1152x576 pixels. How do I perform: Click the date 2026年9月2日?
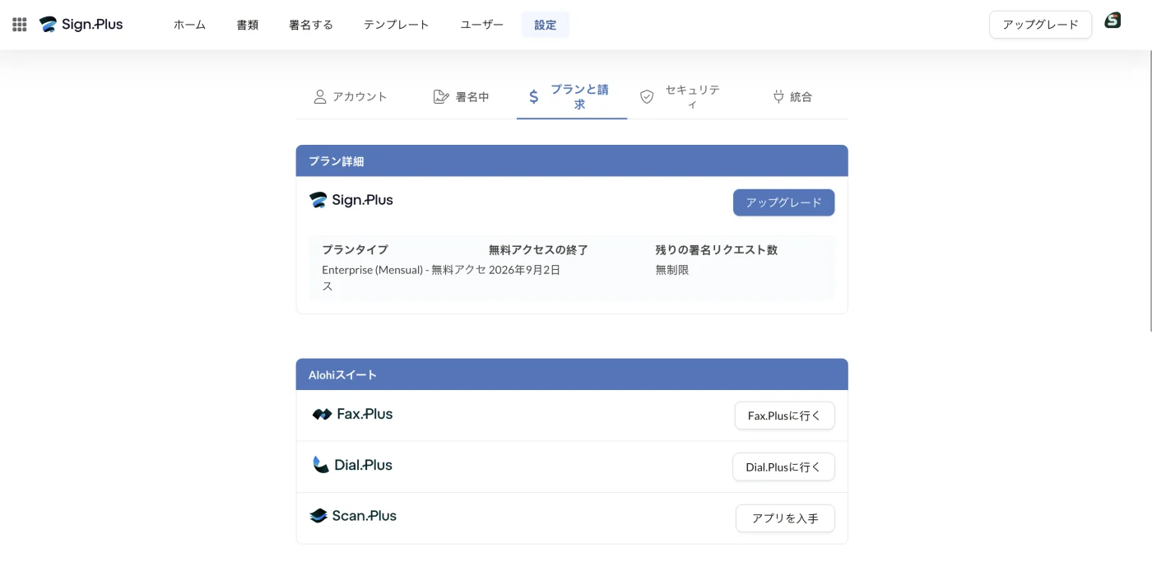524,269
